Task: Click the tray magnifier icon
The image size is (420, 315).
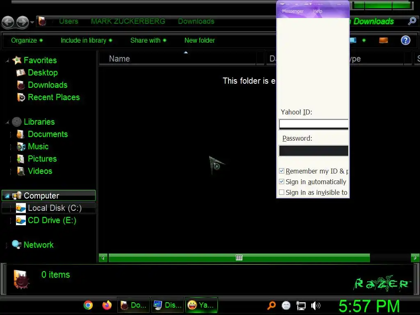Action: coord(272,305)
